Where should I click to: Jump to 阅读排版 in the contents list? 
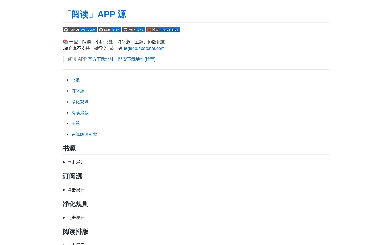point(80,112)
